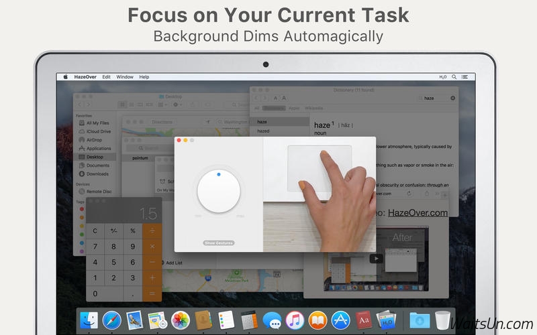Switch to the All tab in Dictionary
Screen dimensions: 537x335
click(257, 108)
